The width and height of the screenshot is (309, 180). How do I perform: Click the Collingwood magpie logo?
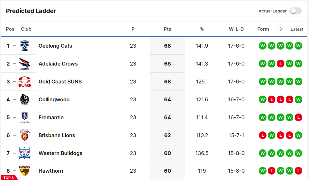click(x=25, y=99)
